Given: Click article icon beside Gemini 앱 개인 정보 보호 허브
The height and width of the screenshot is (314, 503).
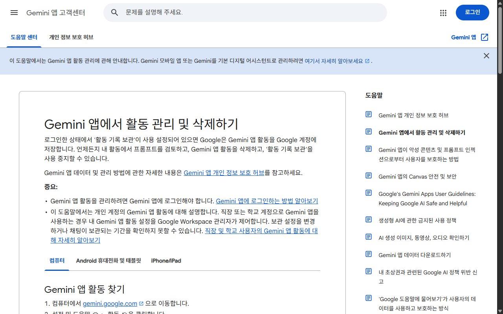Looking at the screenshot, I should pos(369,114).
